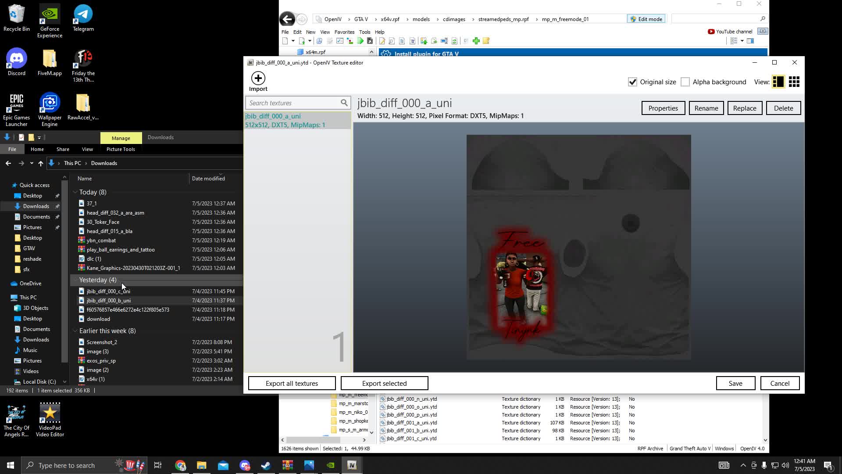Collapse the Today (8) group
842x474 pixels.
pos(75,192)
